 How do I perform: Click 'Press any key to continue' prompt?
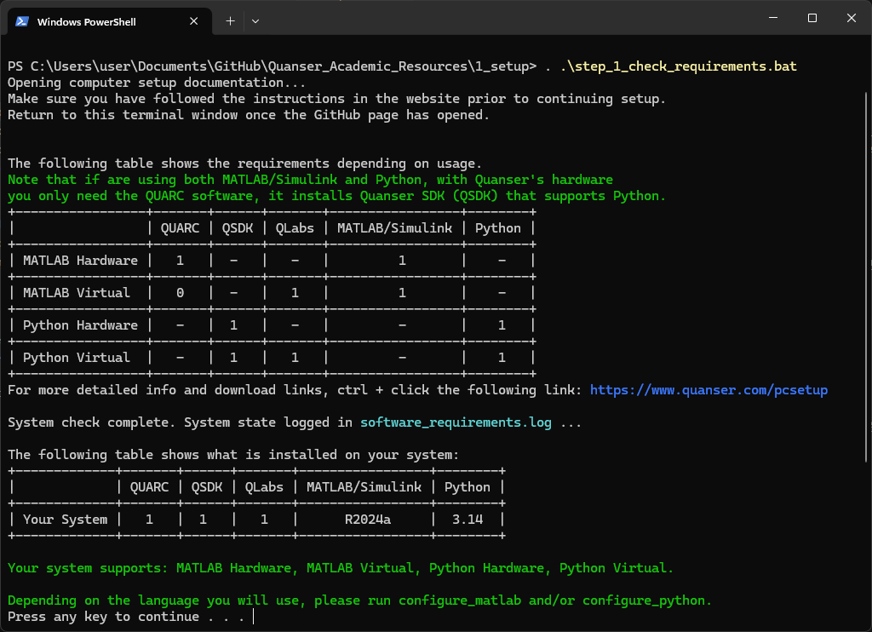tap(126, 617)
